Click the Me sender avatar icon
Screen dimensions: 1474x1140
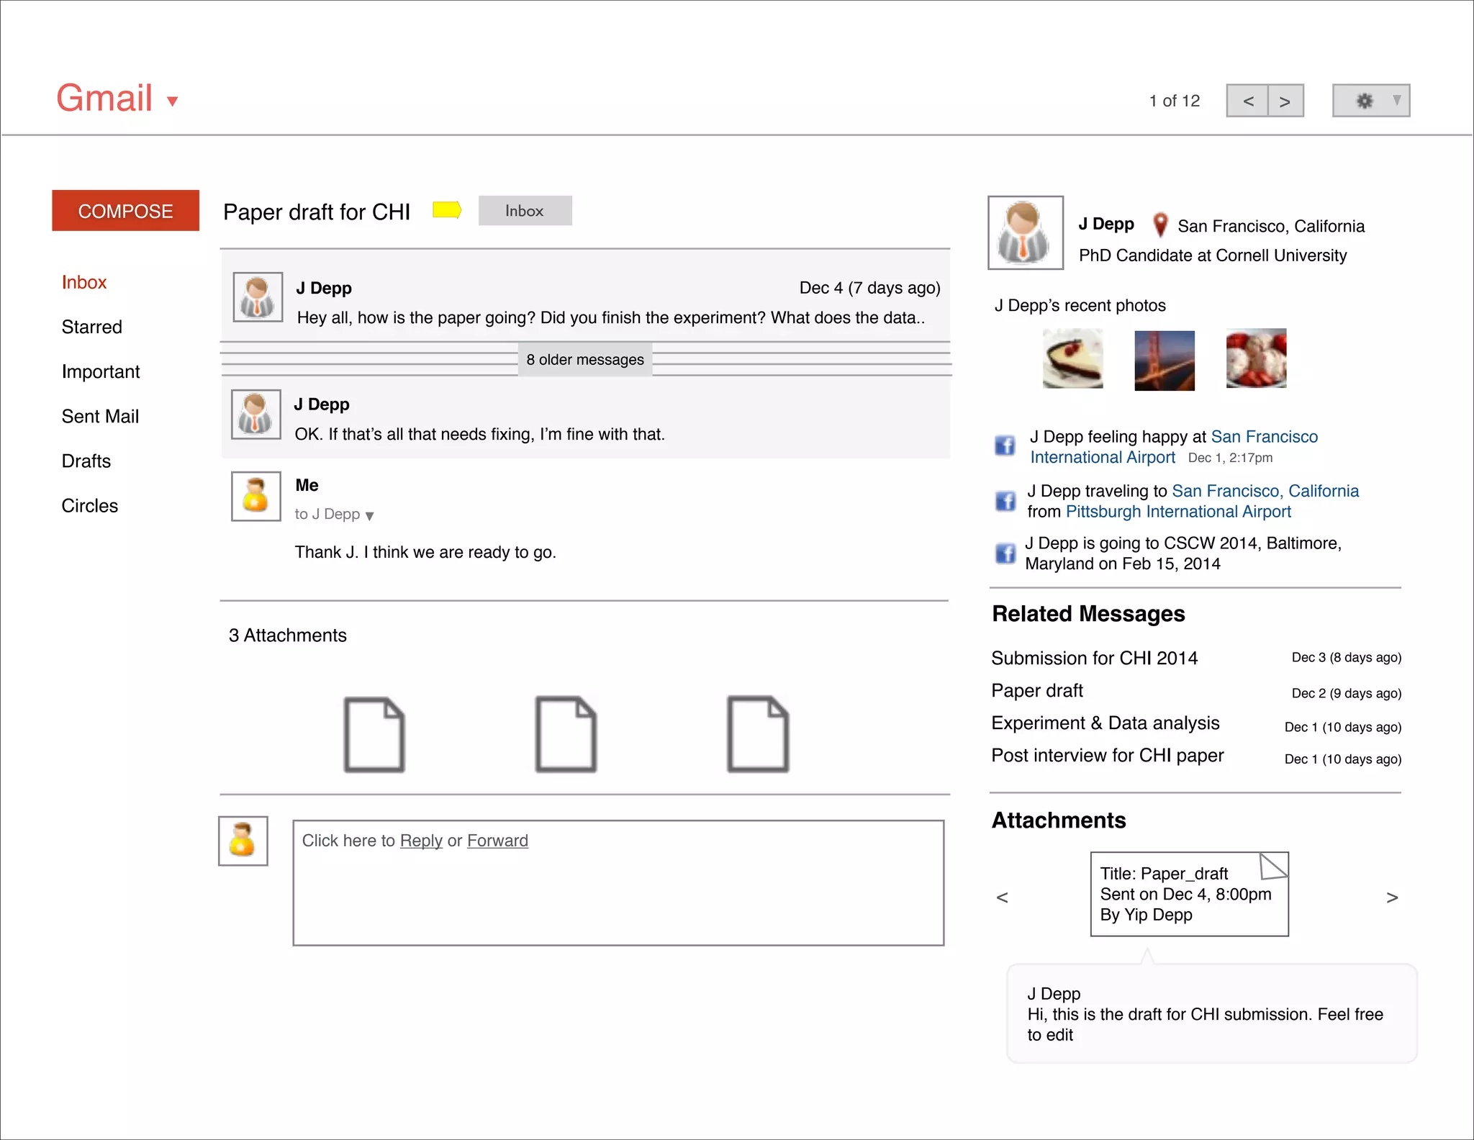(x=256, y=496)
